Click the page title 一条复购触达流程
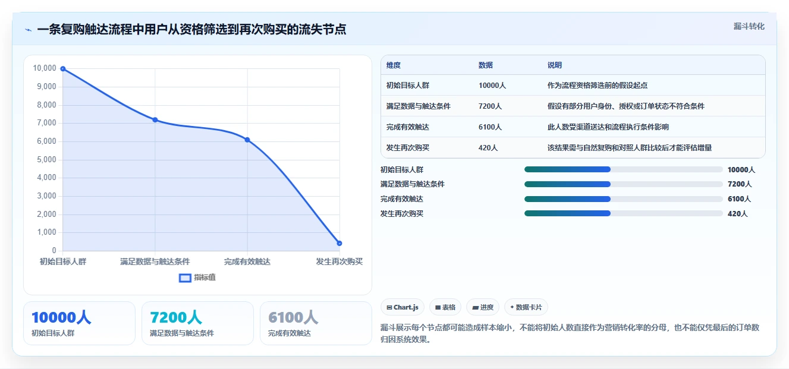The image size is (789, 369). pyautogui.click(x=191, y=30)
